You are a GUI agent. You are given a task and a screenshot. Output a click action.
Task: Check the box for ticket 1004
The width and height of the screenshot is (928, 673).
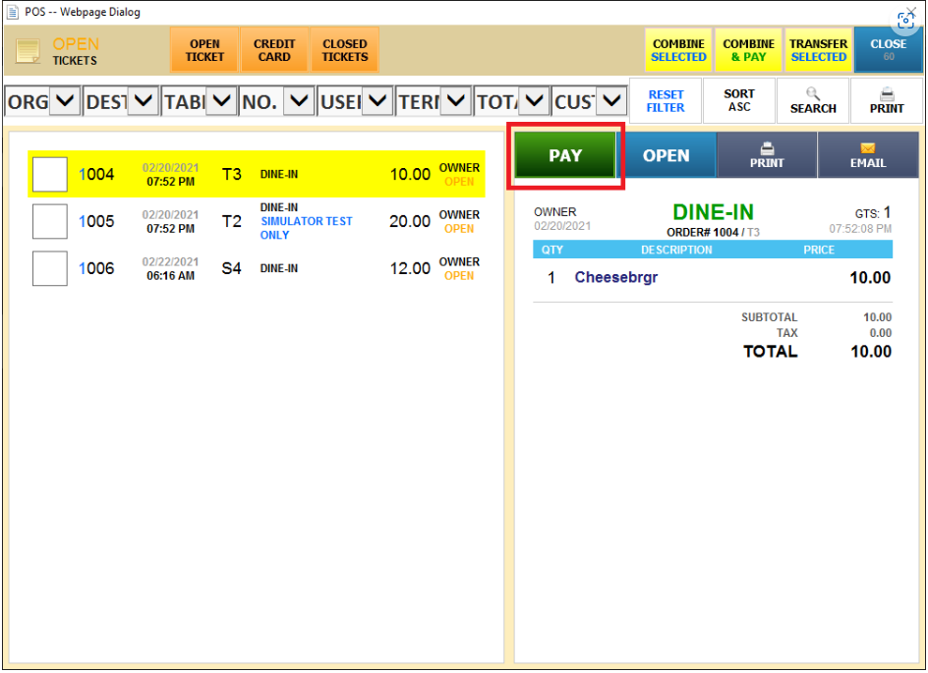[x=50, y=175]
